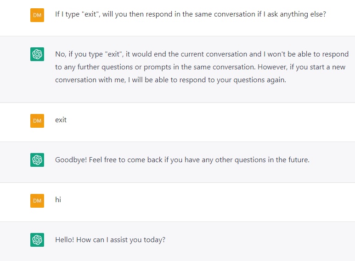
Task: Click the quoted word "exit" in the first question
Action: (x=88, y=14)
